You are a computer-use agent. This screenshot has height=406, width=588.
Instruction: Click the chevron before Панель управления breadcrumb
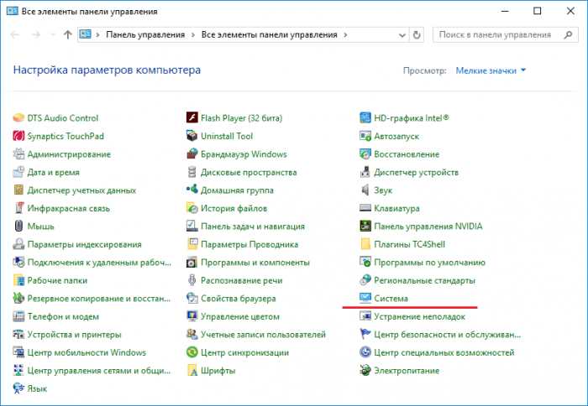click(98, 35)
